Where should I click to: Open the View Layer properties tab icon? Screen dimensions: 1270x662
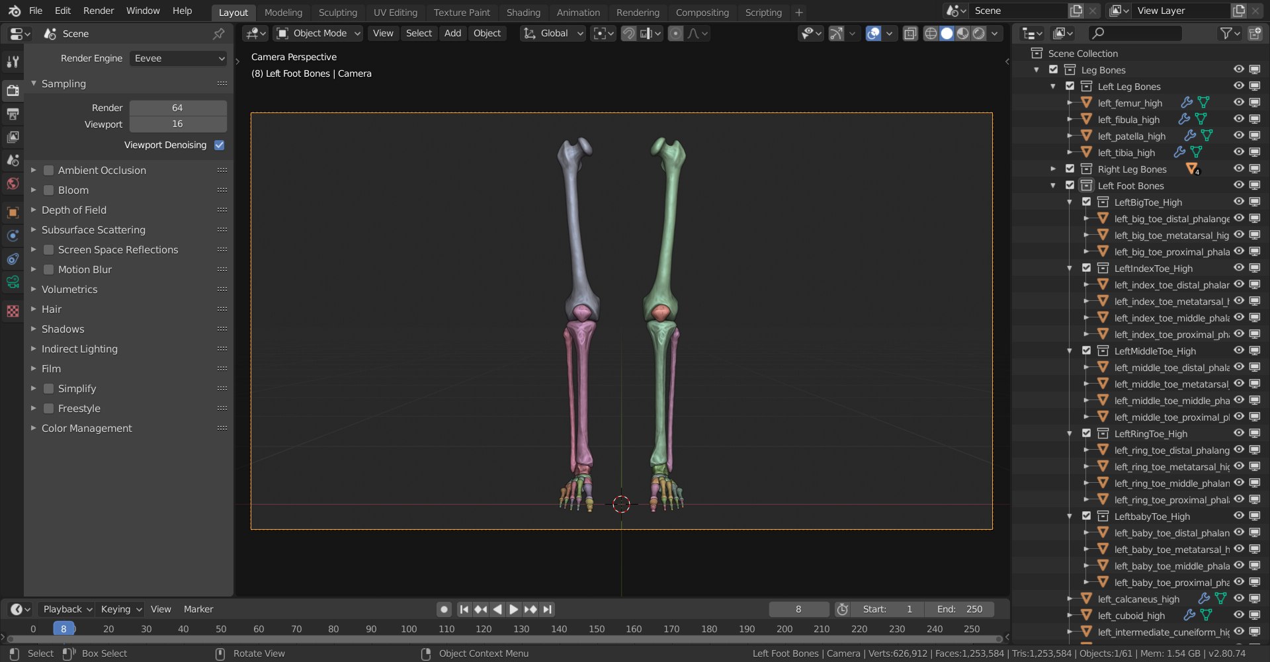pos(13,137)
